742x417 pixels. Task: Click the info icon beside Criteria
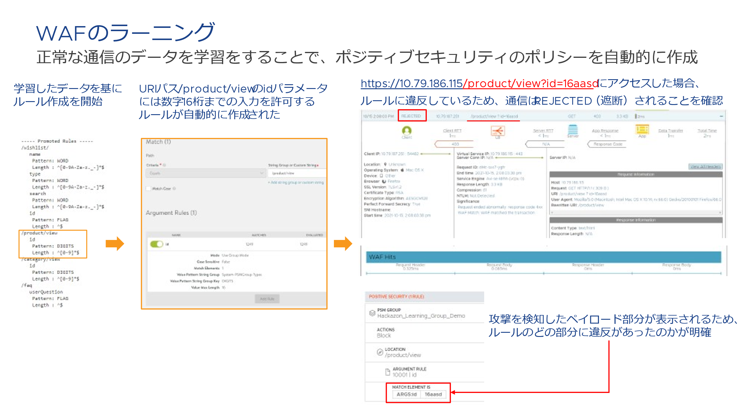tap(164, 165)
